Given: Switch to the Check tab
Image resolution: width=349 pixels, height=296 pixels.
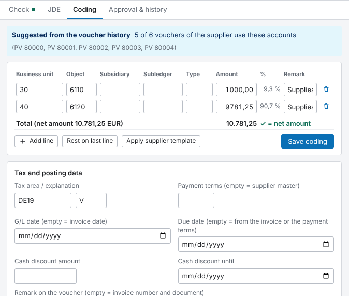Looking at the screenshot, I should tap(22, 9).
